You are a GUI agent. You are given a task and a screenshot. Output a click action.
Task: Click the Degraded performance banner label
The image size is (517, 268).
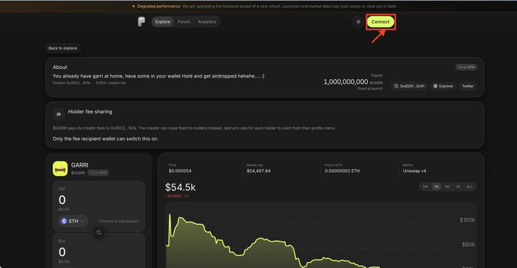[x=159, y=6]
